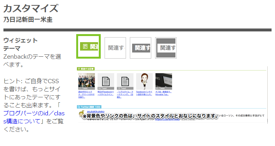Image resolution: width=275 pixels, height=146 pixels.
Task: Click the cartoon woman thumbnail
Action: pyautogui.click(x=144, y=81)
